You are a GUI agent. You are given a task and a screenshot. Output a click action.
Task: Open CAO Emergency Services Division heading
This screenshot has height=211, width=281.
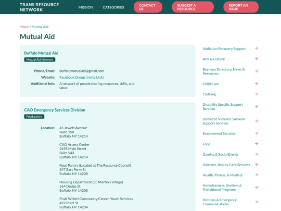(55, 110)
